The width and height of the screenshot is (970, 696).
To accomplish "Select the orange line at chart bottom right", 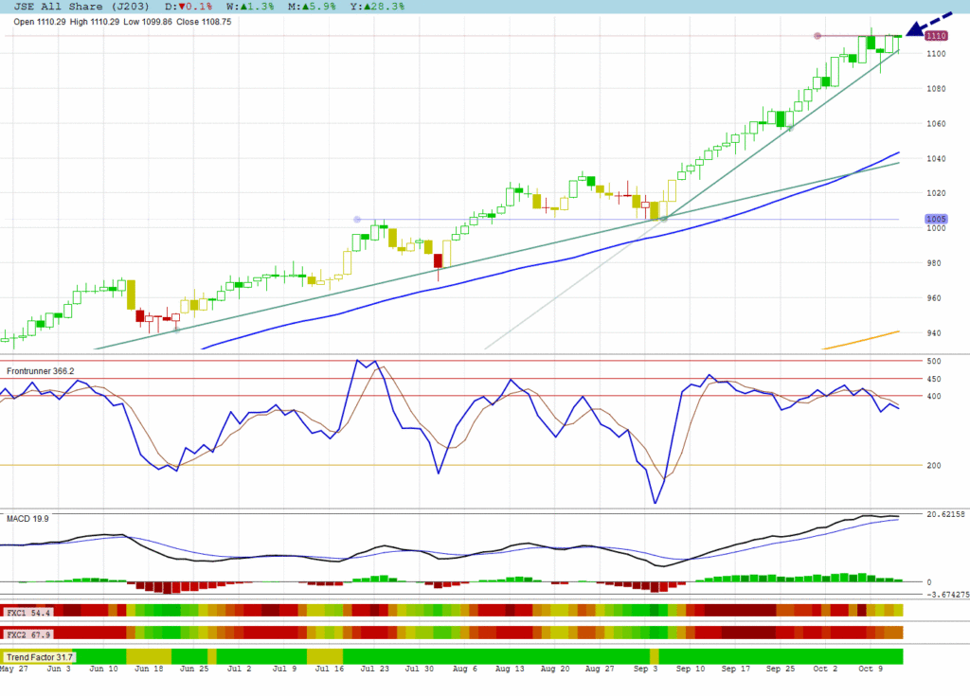I will click(x=860, y=341).
